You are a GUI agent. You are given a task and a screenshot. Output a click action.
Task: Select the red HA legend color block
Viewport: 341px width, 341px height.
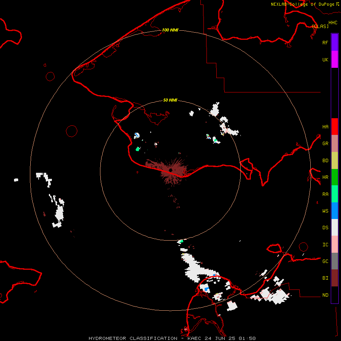click(x=335, y=127)
